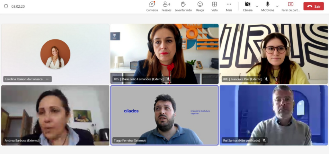The height and width of the screenshot is (154, 329).
Task: Open the Mais options menu
Action: 229,6
